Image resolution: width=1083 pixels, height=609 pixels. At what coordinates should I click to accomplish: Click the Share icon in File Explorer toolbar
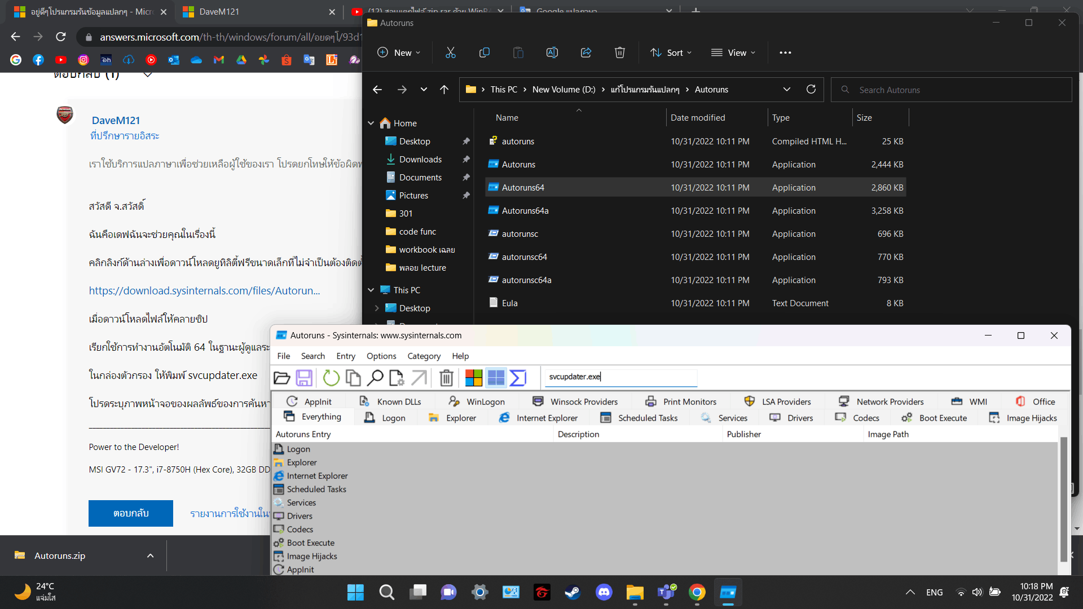(586, 52)
